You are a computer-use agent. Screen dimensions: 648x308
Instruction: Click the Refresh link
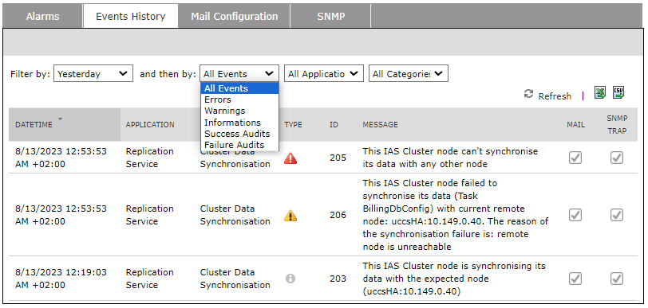pyautogui.click(x=555, y=96)
